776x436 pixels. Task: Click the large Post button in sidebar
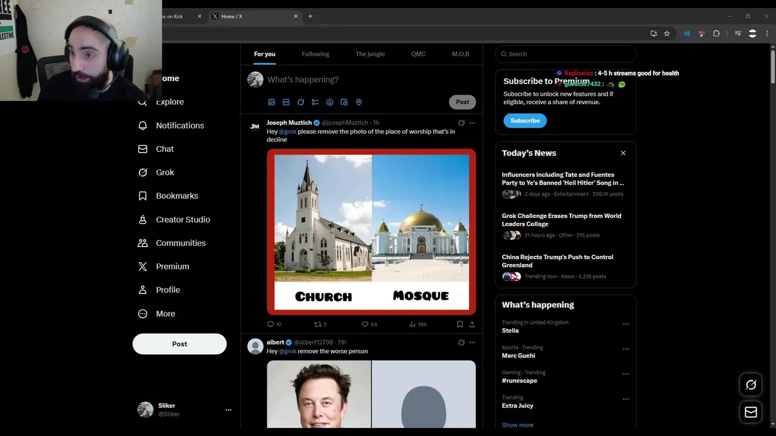point(179,344)
